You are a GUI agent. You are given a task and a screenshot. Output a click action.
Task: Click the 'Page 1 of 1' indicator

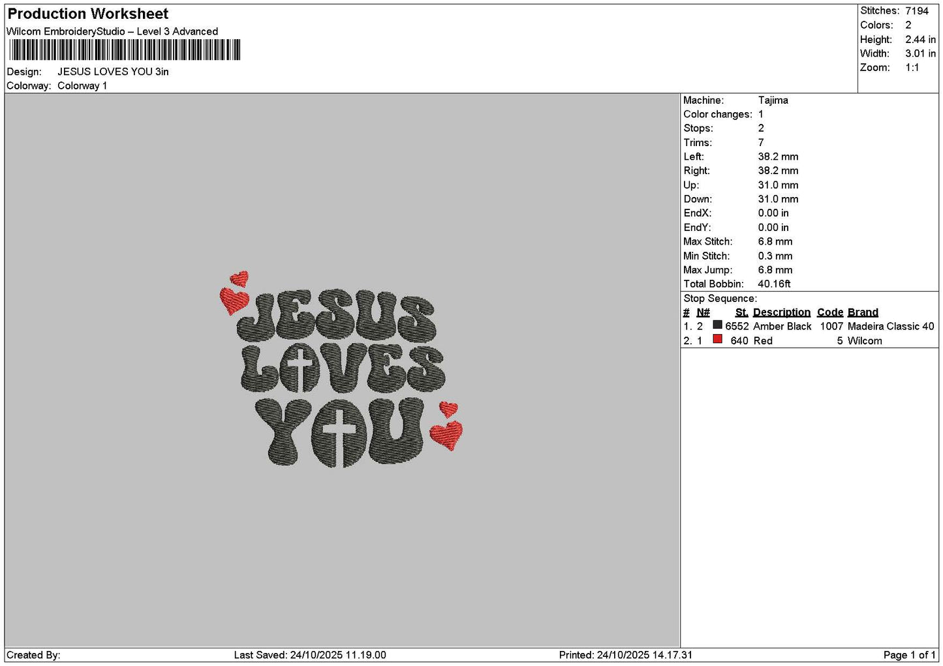[910, 656]
